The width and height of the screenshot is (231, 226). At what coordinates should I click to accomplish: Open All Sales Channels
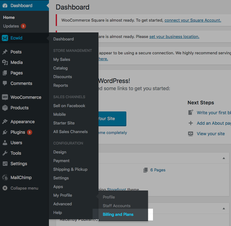(70, 132)
